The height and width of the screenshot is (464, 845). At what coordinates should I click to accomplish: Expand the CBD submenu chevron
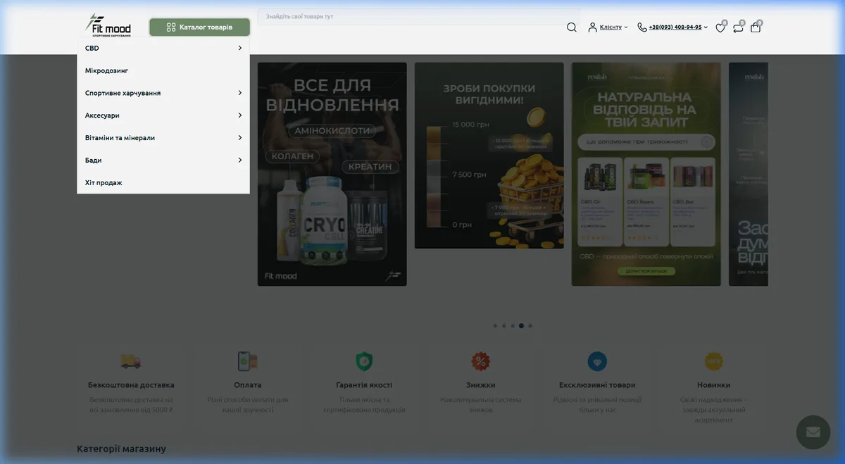click(239, 48)
